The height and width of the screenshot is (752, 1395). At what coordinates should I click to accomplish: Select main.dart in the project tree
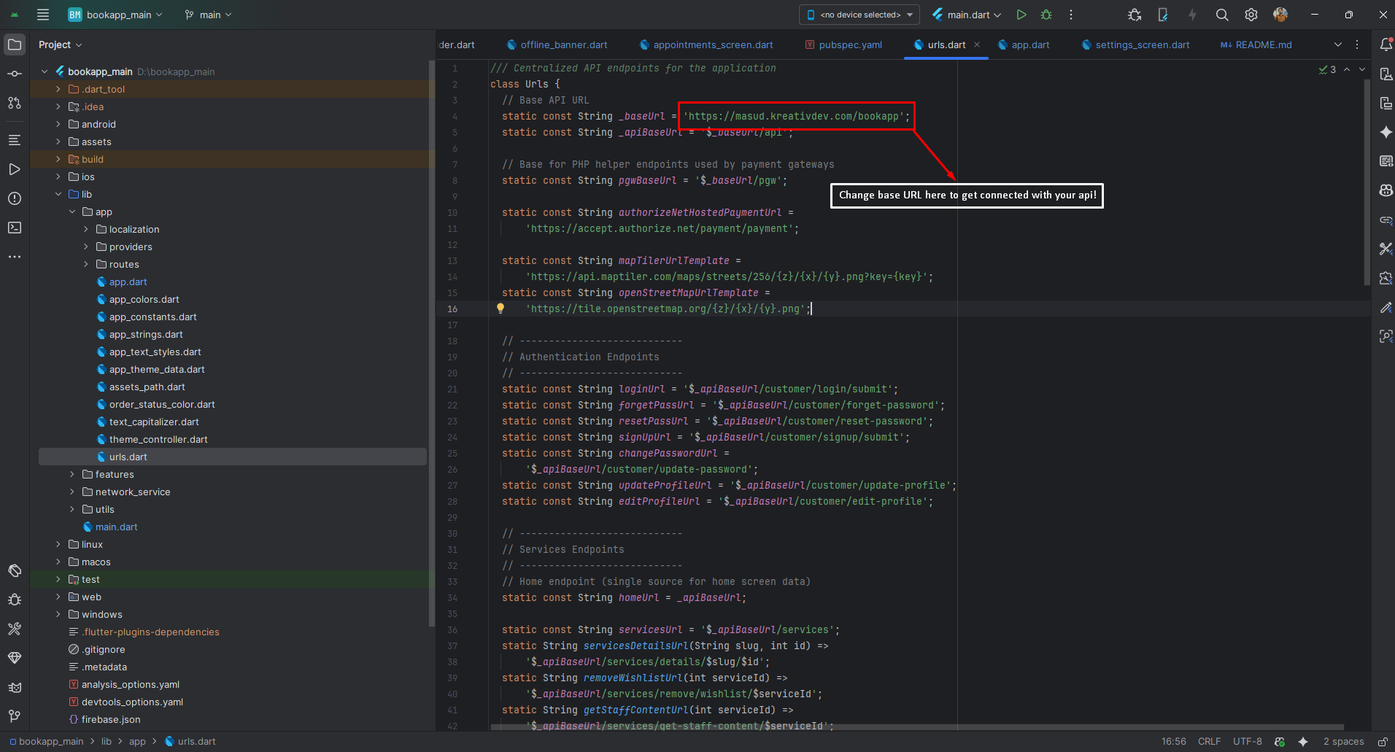coord(118,527)
